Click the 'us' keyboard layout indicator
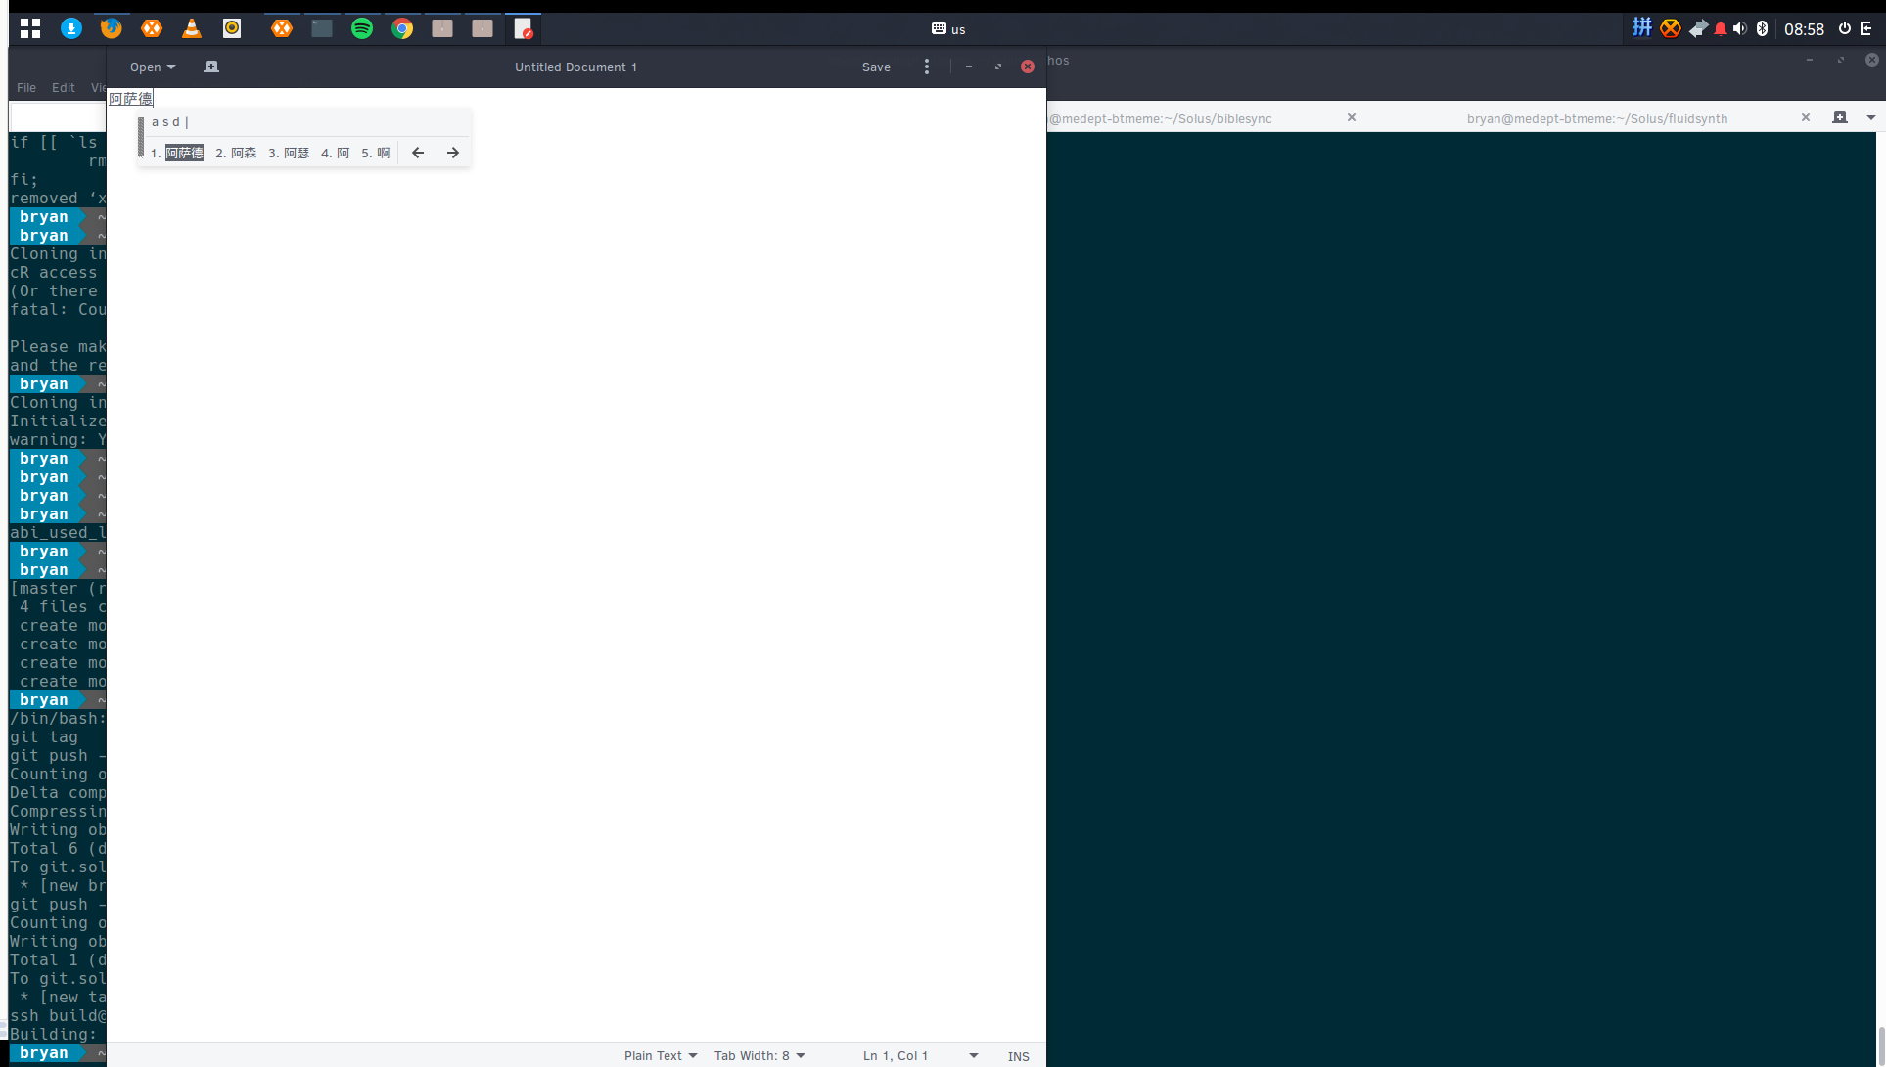 point(948,29)
